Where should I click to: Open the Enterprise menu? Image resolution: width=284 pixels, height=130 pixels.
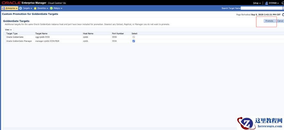(10, 8)
